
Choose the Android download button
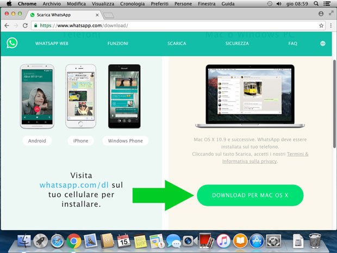point(37,141)
